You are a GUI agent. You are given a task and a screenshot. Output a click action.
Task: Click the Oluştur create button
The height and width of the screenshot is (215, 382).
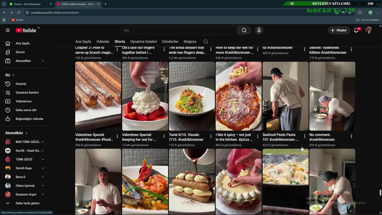click(339, 30)
